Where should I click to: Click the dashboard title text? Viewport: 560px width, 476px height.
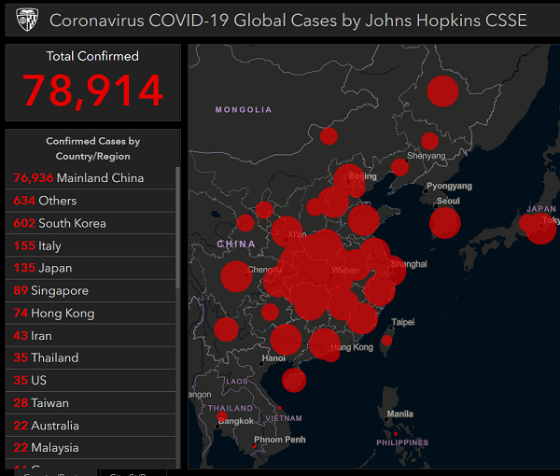[287, 21]
